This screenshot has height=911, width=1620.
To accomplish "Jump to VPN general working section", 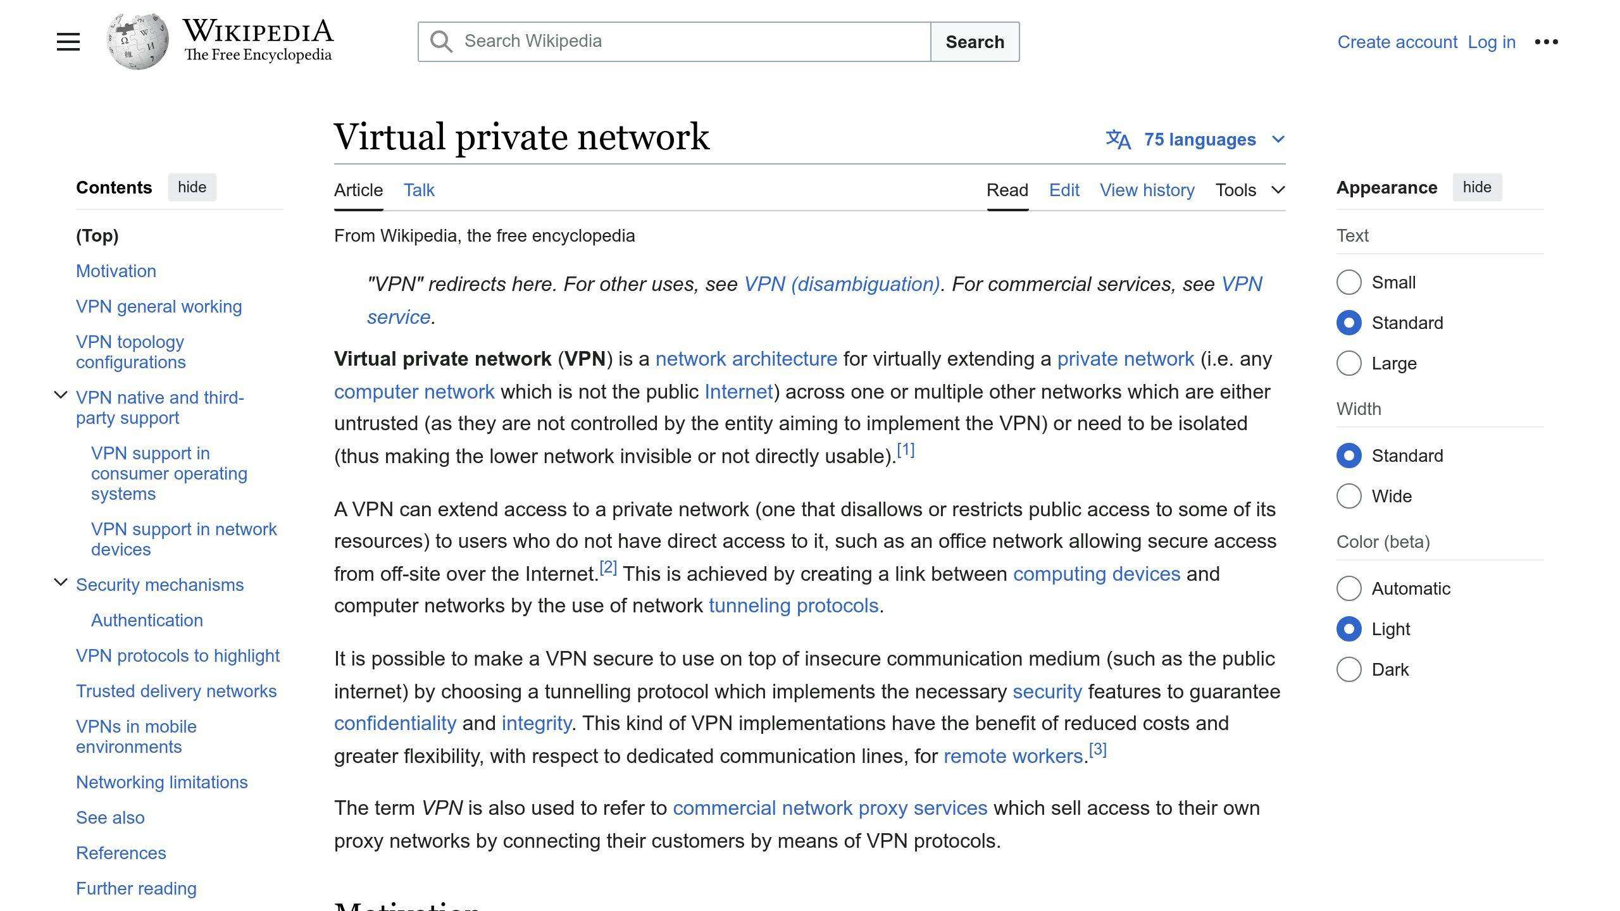I will 159,306.
